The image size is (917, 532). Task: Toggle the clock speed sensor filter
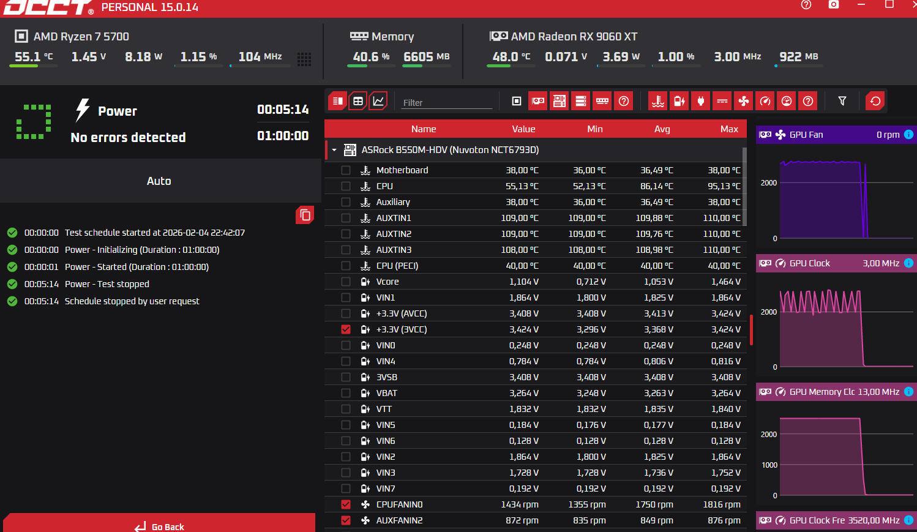point(765,101)
